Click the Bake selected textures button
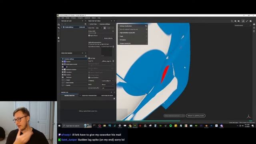 click(x=172, y=116)
